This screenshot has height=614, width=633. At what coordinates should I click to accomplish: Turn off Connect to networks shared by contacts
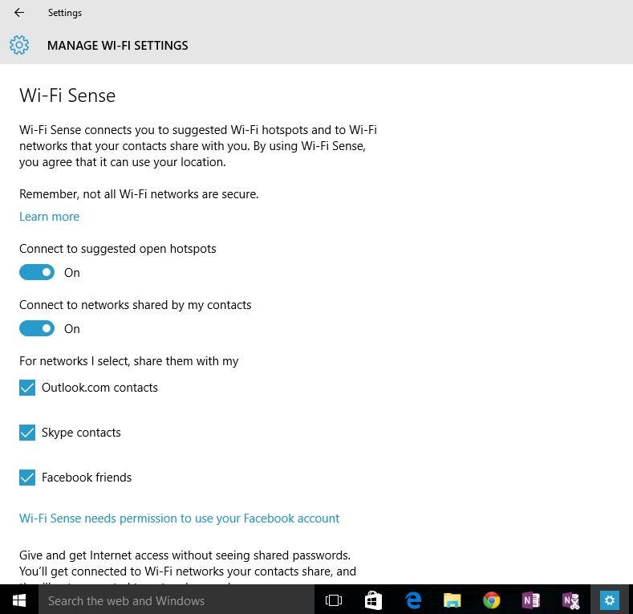click(x=37, y=328)
